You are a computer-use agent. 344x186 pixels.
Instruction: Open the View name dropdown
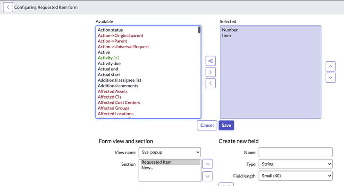click(x=169, y=152)
